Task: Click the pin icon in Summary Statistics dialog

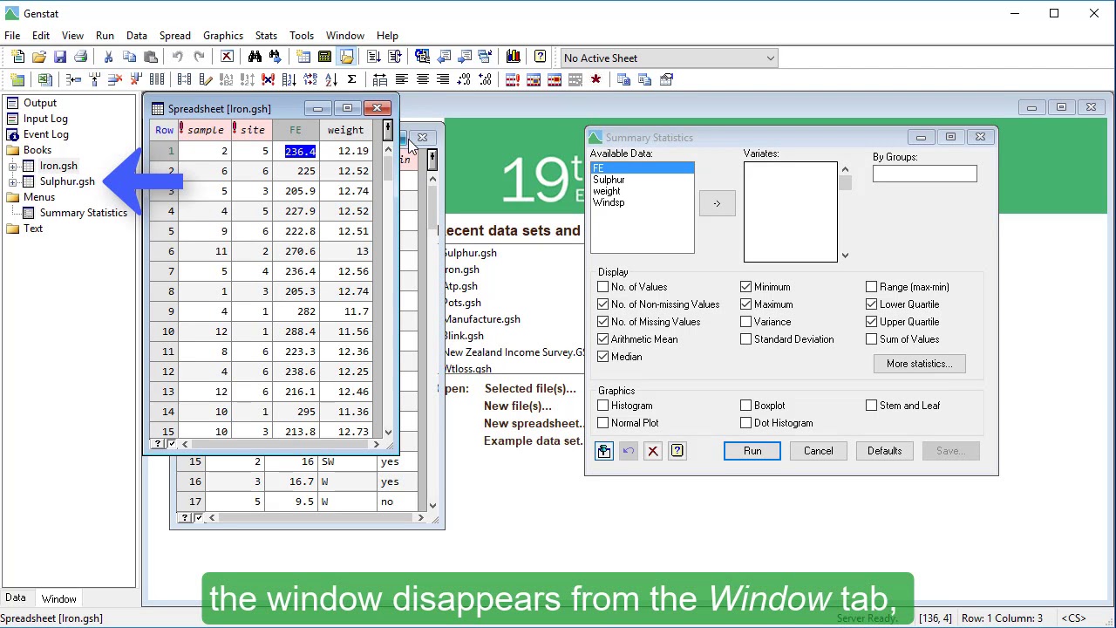Action: pos(604,451)
